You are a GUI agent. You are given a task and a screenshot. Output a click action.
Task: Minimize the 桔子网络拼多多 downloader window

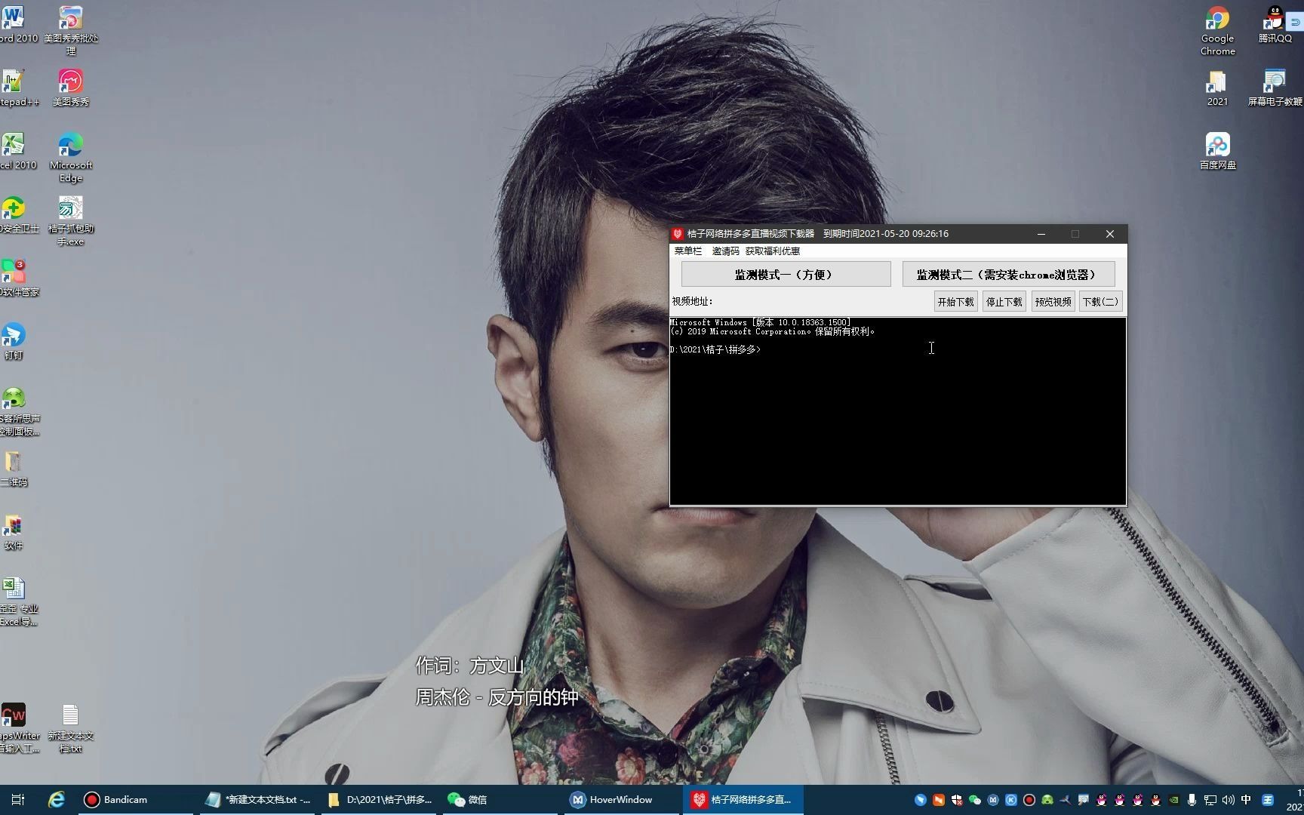(x=1041, y=234)
